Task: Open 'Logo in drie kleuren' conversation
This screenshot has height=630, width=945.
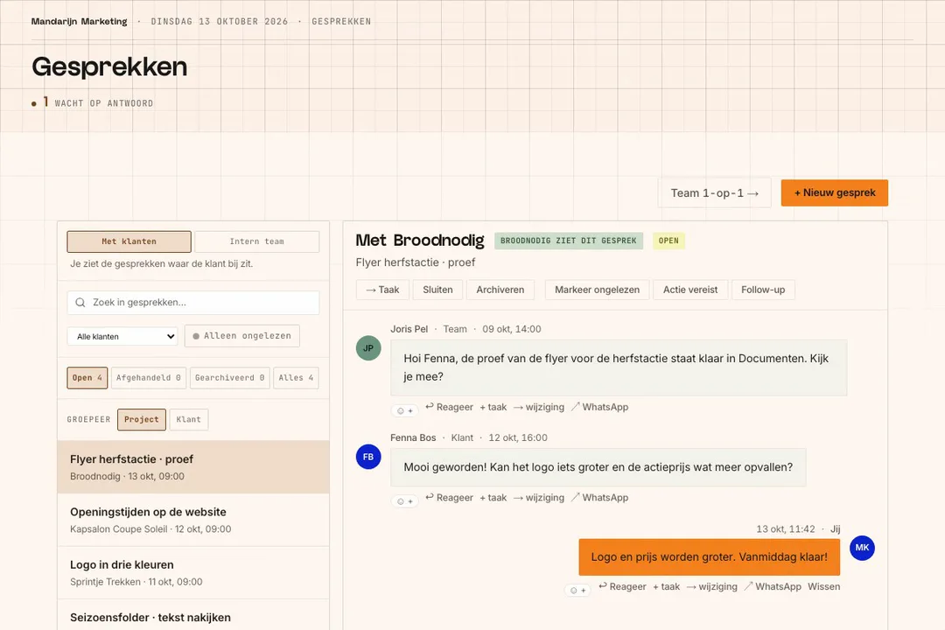Action: coord(193,573)
